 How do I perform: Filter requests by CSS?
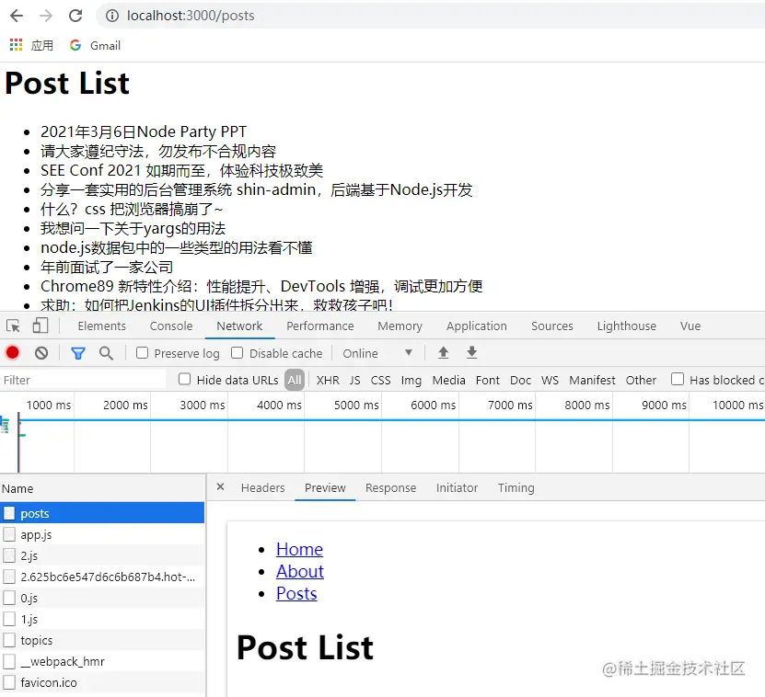(x=380, y=380)
